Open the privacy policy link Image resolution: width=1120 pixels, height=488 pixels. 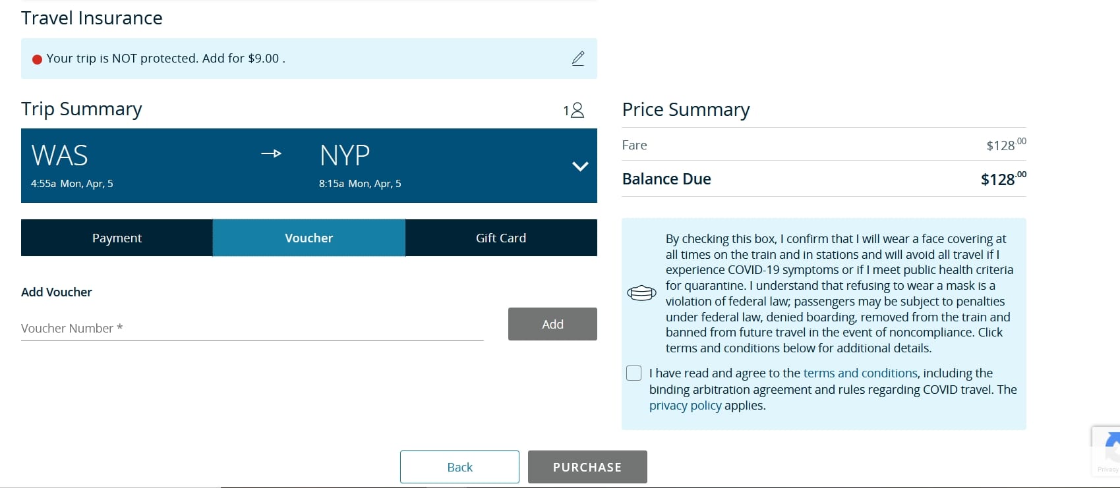(x=685, y=405)
